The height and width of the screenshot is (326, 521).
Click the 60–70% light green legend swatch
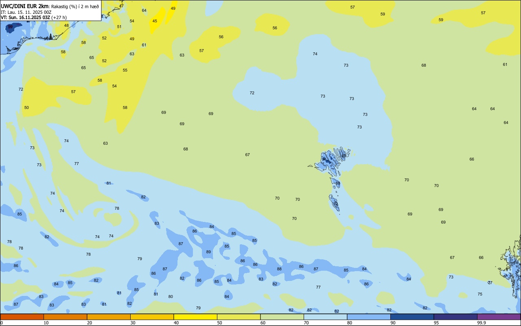(x=282, y=317)
